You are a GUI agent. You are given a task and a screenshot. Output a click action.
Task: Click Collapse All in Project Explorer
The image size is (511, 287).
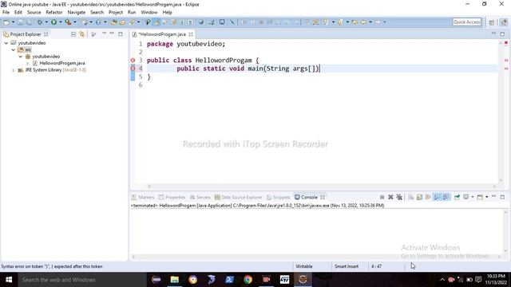point(73,34)
